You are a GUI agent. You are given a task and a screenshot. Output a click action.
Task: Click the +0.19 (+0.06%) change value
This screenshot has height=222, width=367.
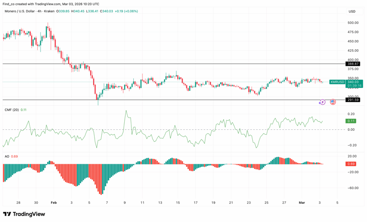point(126,11)
